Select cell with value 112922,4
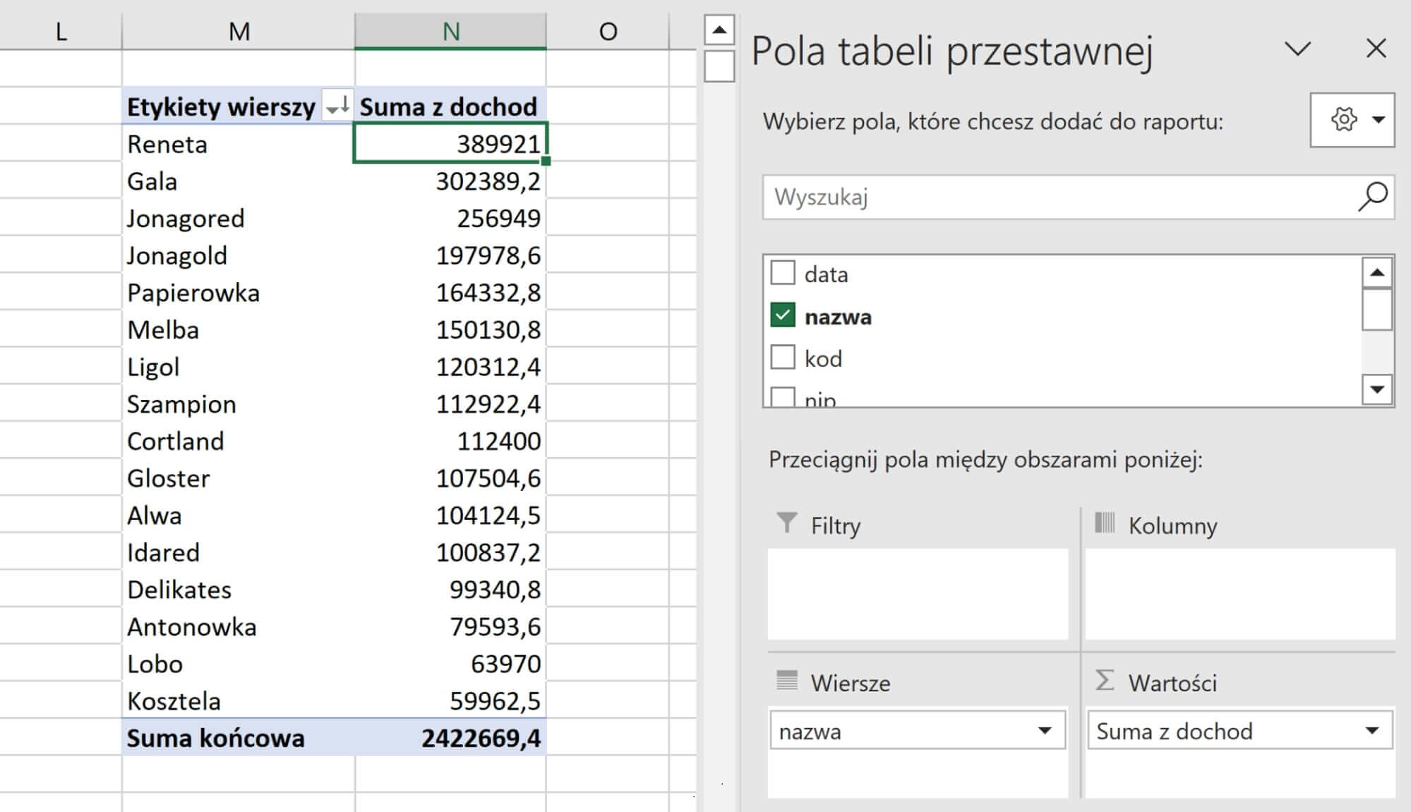1411x812 pixels. click(x=450, y=404)
